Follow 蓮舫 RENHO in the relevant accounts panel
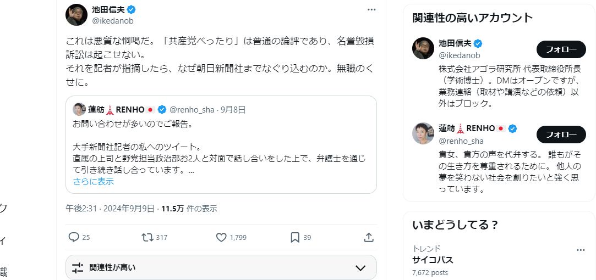 pyautogui.click(x=561, y=134)
